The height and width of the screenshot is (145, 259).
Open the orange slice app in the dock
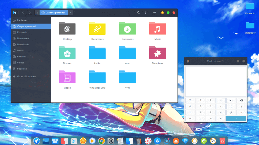[x=83, y=141]
